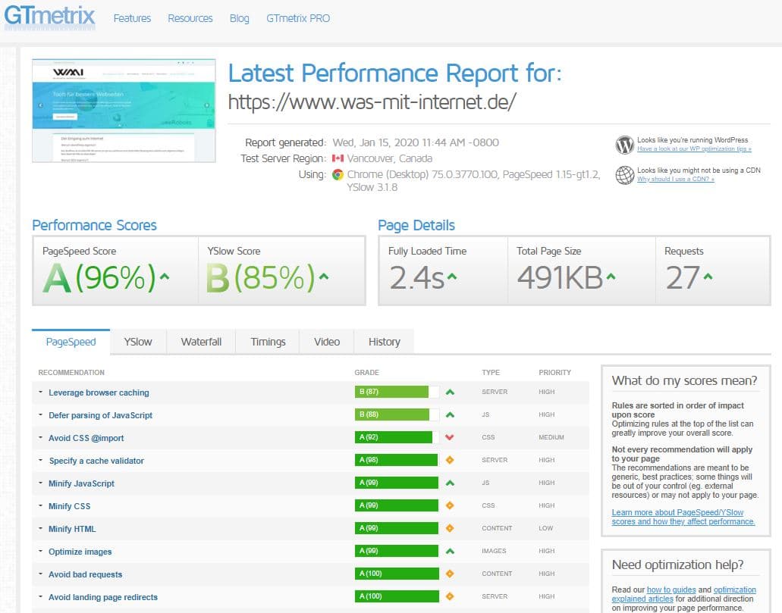Click the YSlow Score up arrow
This screenshot has height=613, width=782.
(324, 276)
